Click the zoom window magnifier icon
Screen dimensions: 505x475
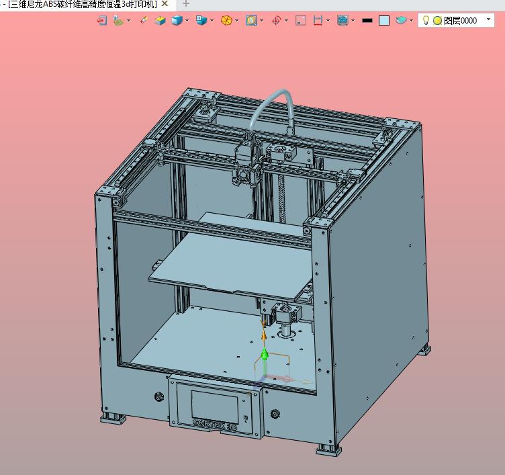[x=251, y=21]
